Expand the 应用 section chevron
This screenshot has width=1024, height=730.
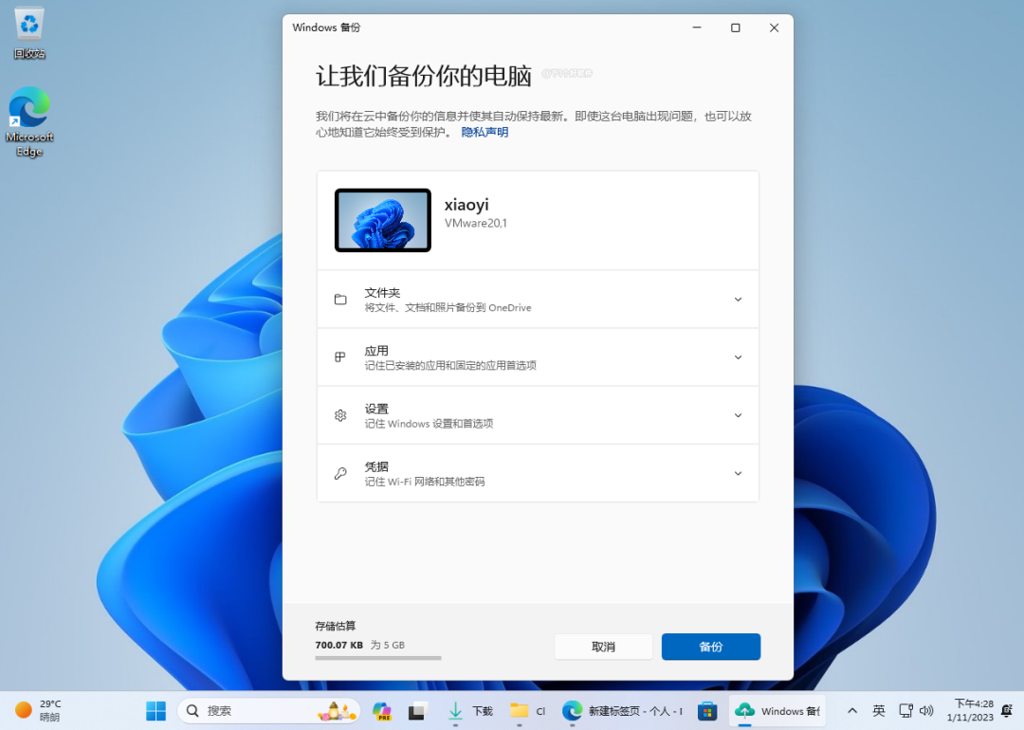tap(738, 357)
